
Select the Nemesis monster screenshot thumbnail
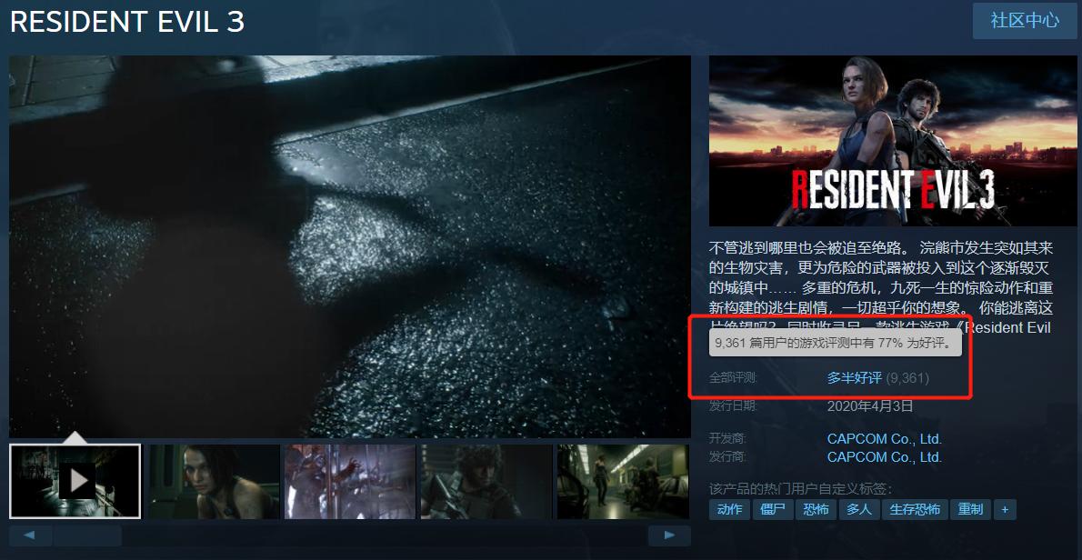351,482
